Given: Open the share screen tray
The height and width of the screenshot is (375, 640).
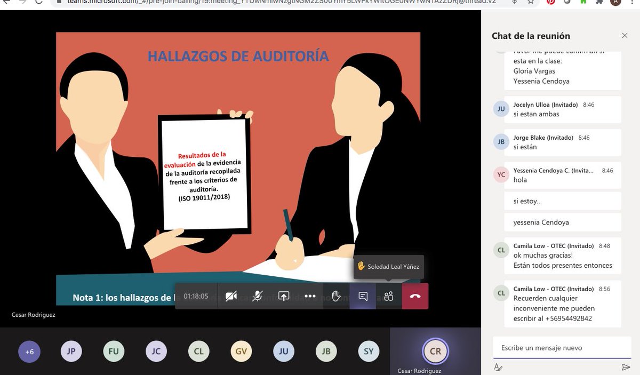Looking at the screenshot, I should click(x=284, y=296).
